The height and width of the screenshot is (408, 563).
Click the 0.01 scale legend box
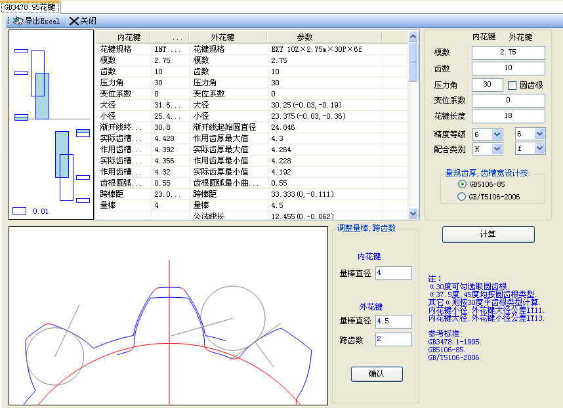[20, 211]
